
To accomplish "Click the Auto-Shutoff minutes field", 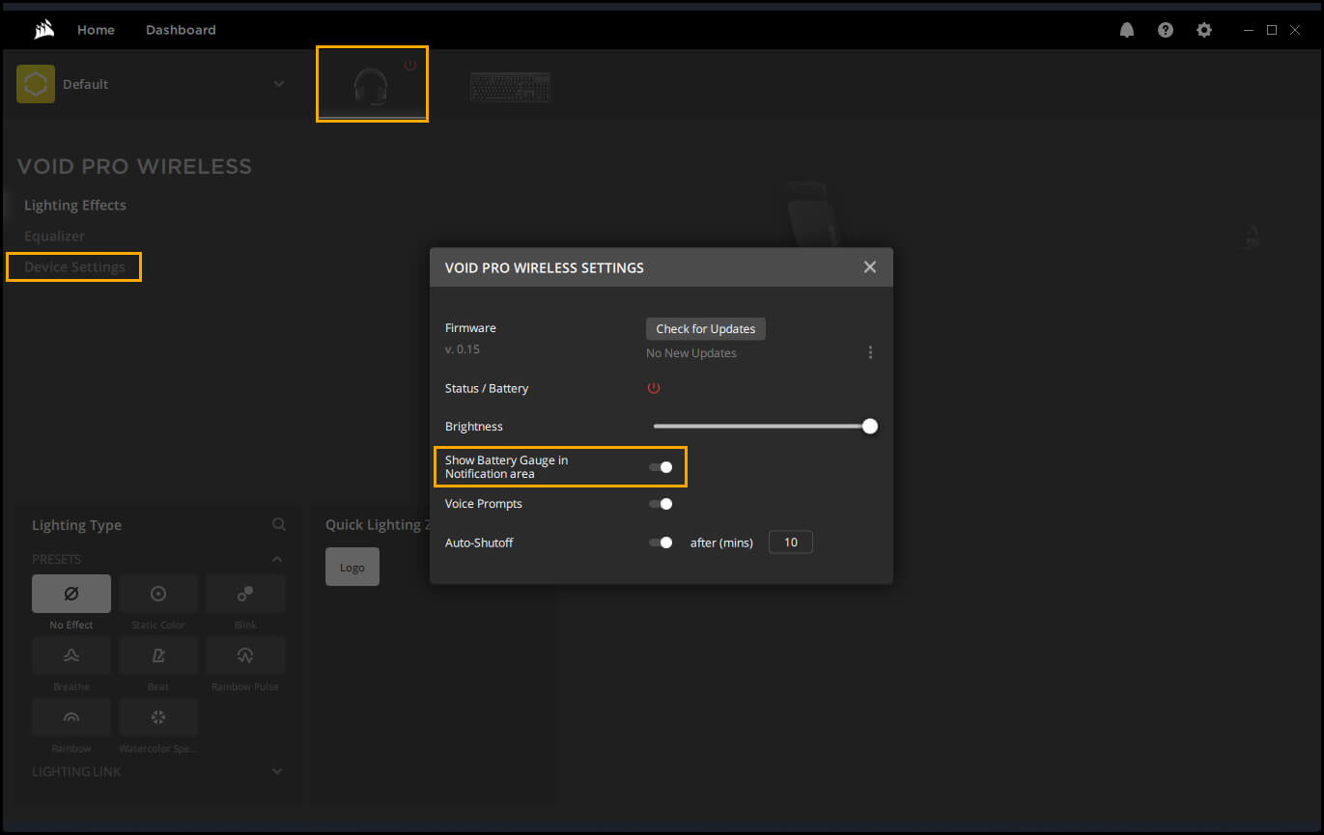I will point(791,543).
